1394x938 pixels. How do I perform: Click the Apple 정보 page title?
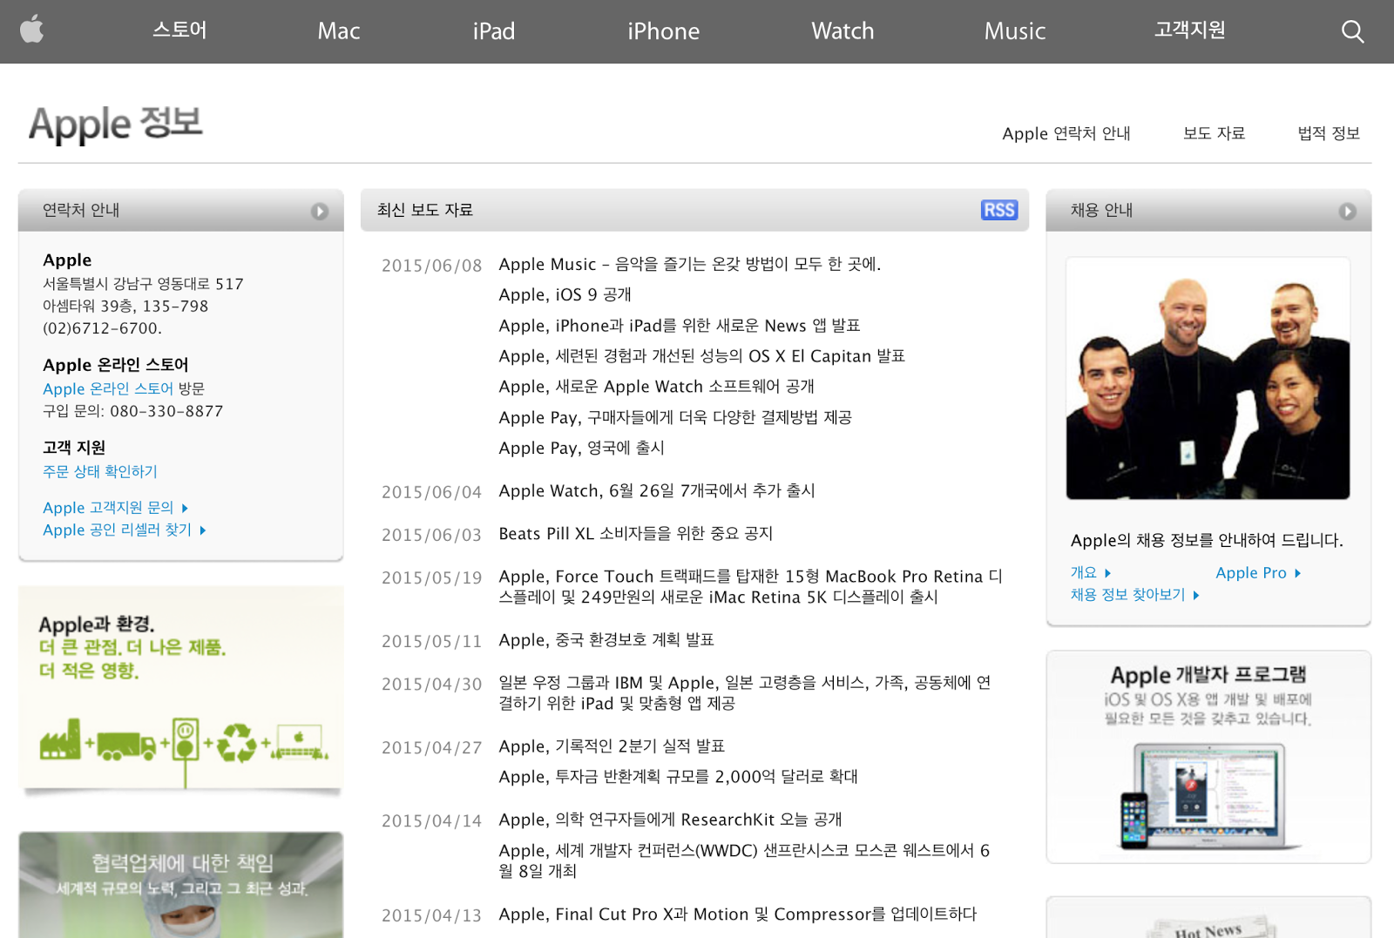click(x=116, y=124)
